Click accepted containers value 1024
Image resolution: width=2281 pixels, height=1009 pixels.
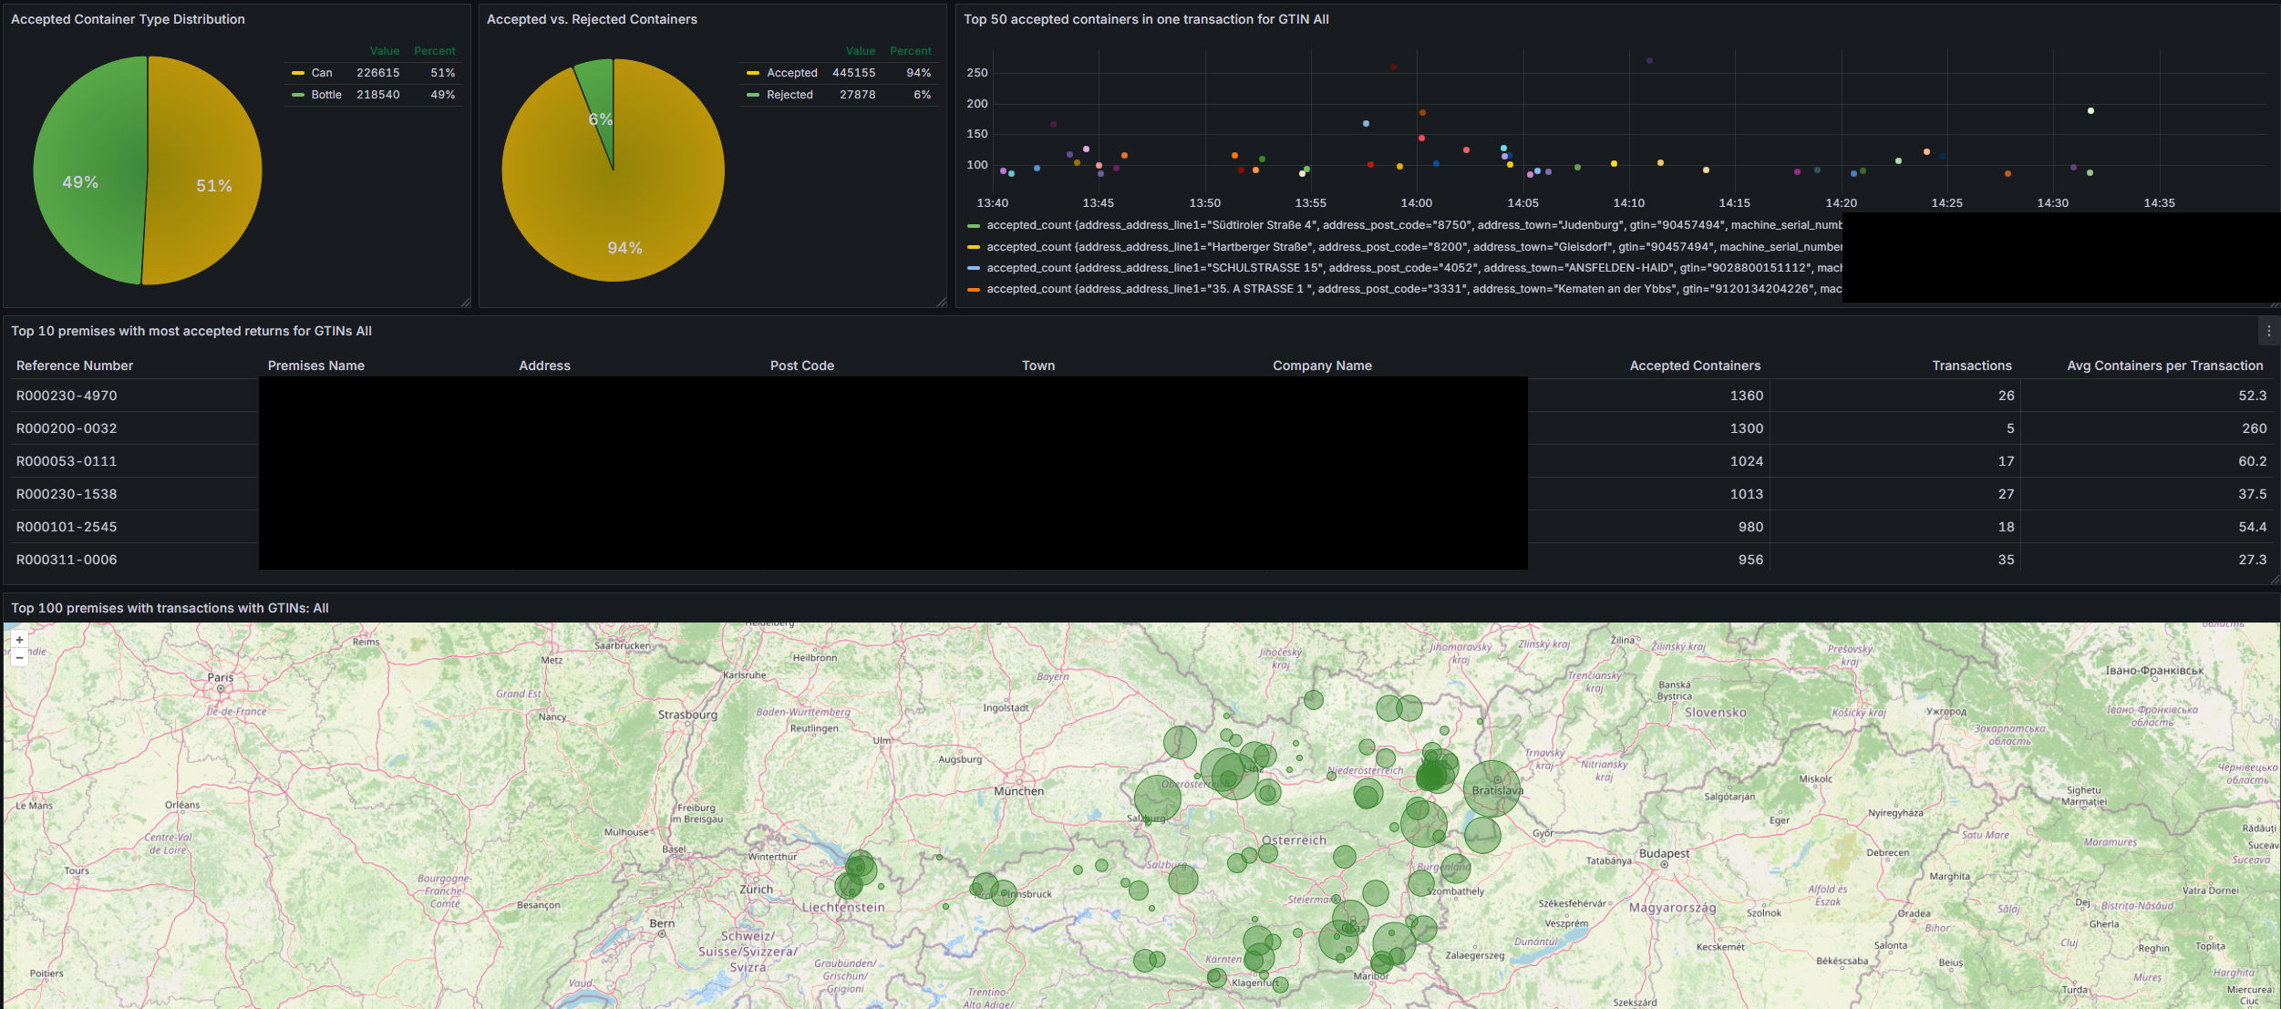coord(1746,461)
